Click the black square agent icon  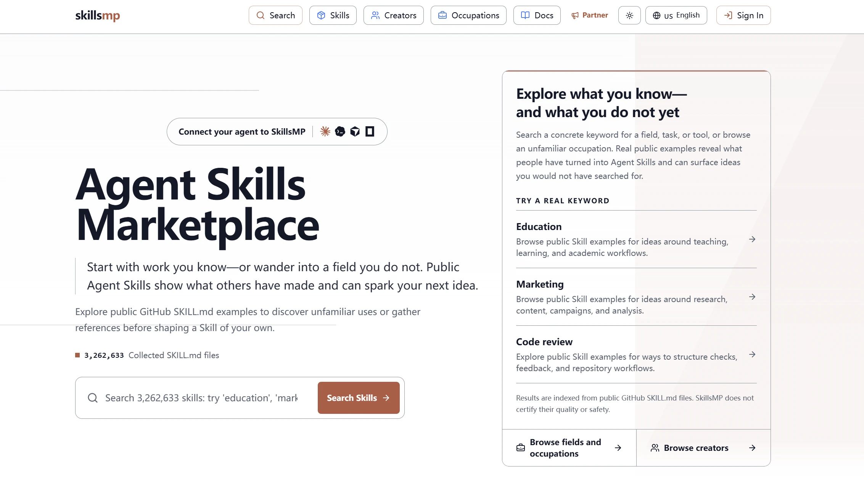click(370, 132)
